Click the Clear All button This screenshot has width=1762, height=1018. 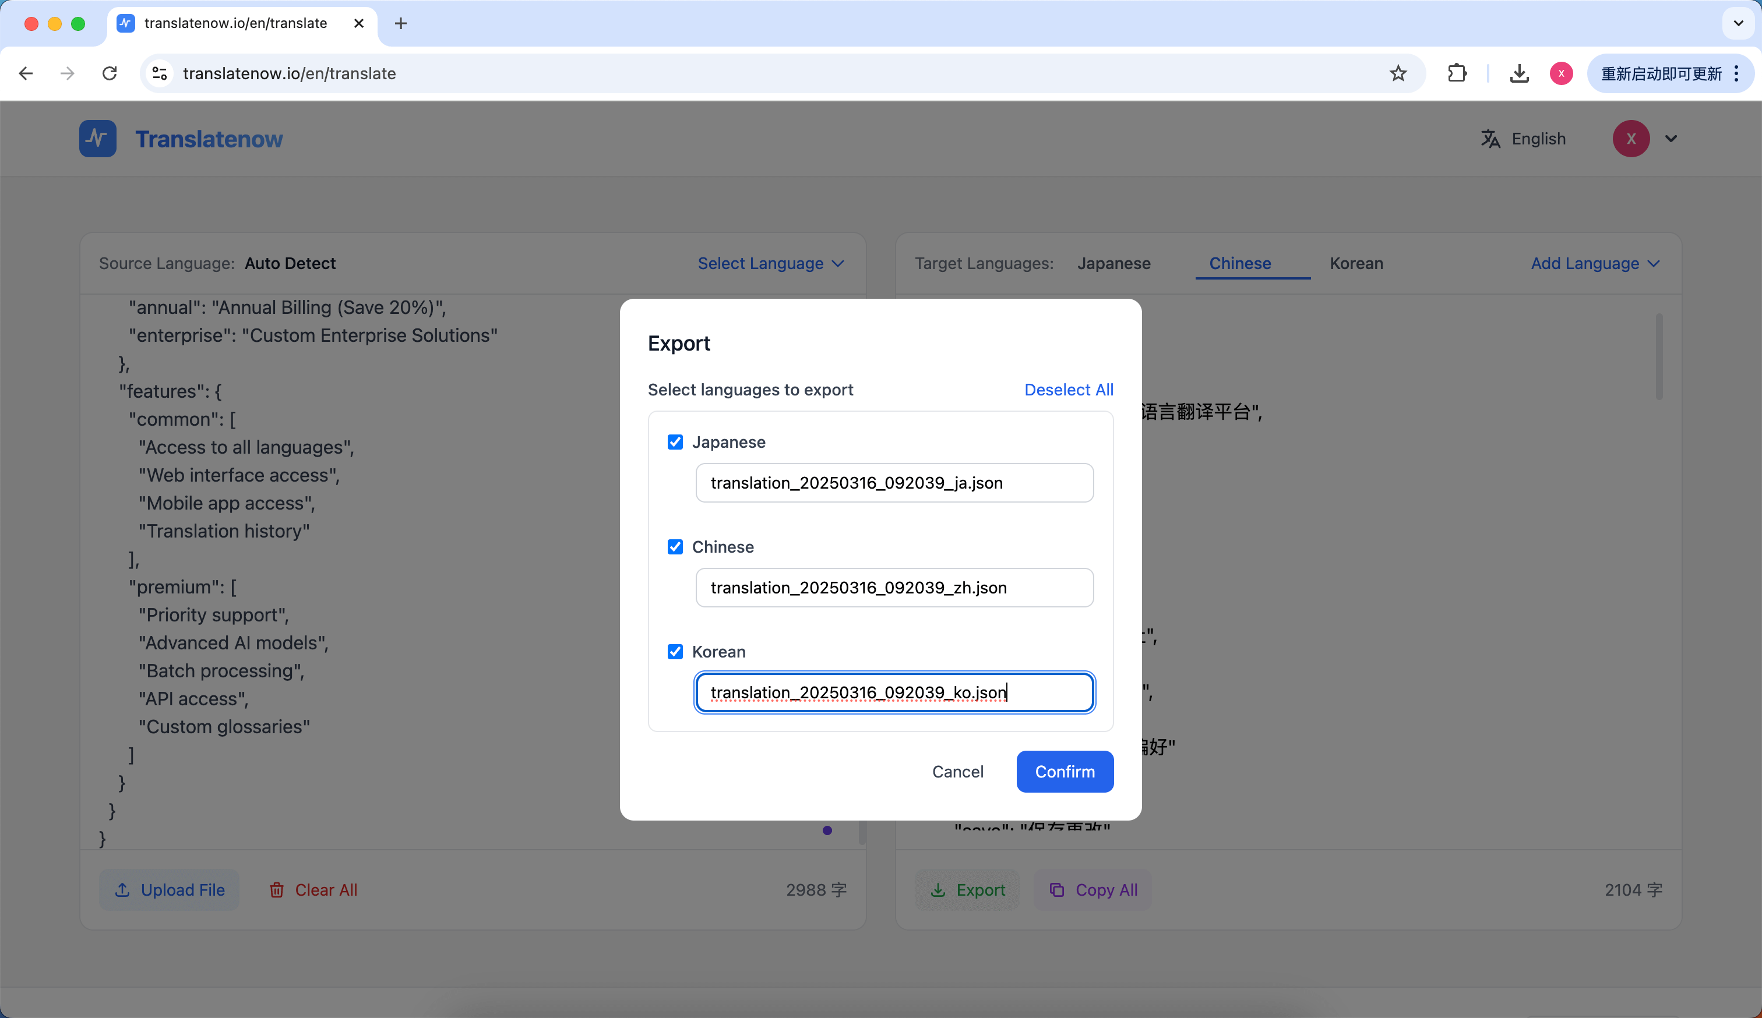(313, 889)
